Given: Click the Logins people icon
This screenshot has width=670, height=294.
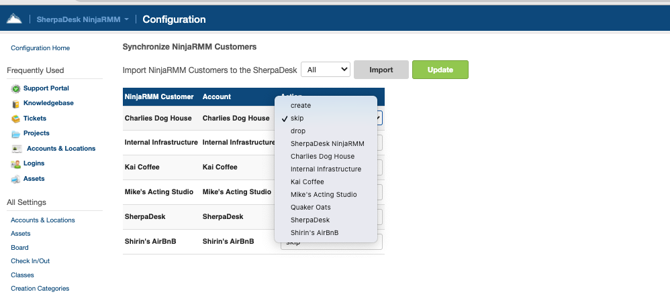Looking at the screenshot, I should point(15,164).
